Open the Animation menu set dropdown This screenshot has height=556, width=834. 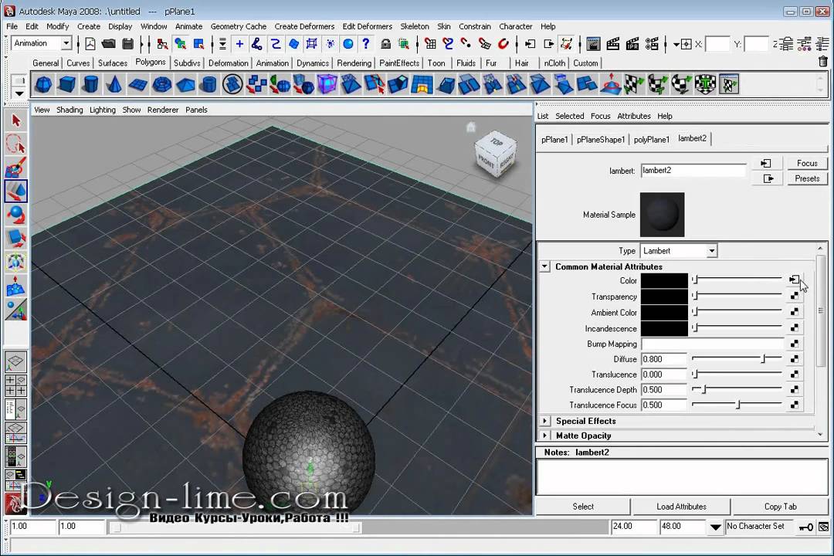click(42, 44)
